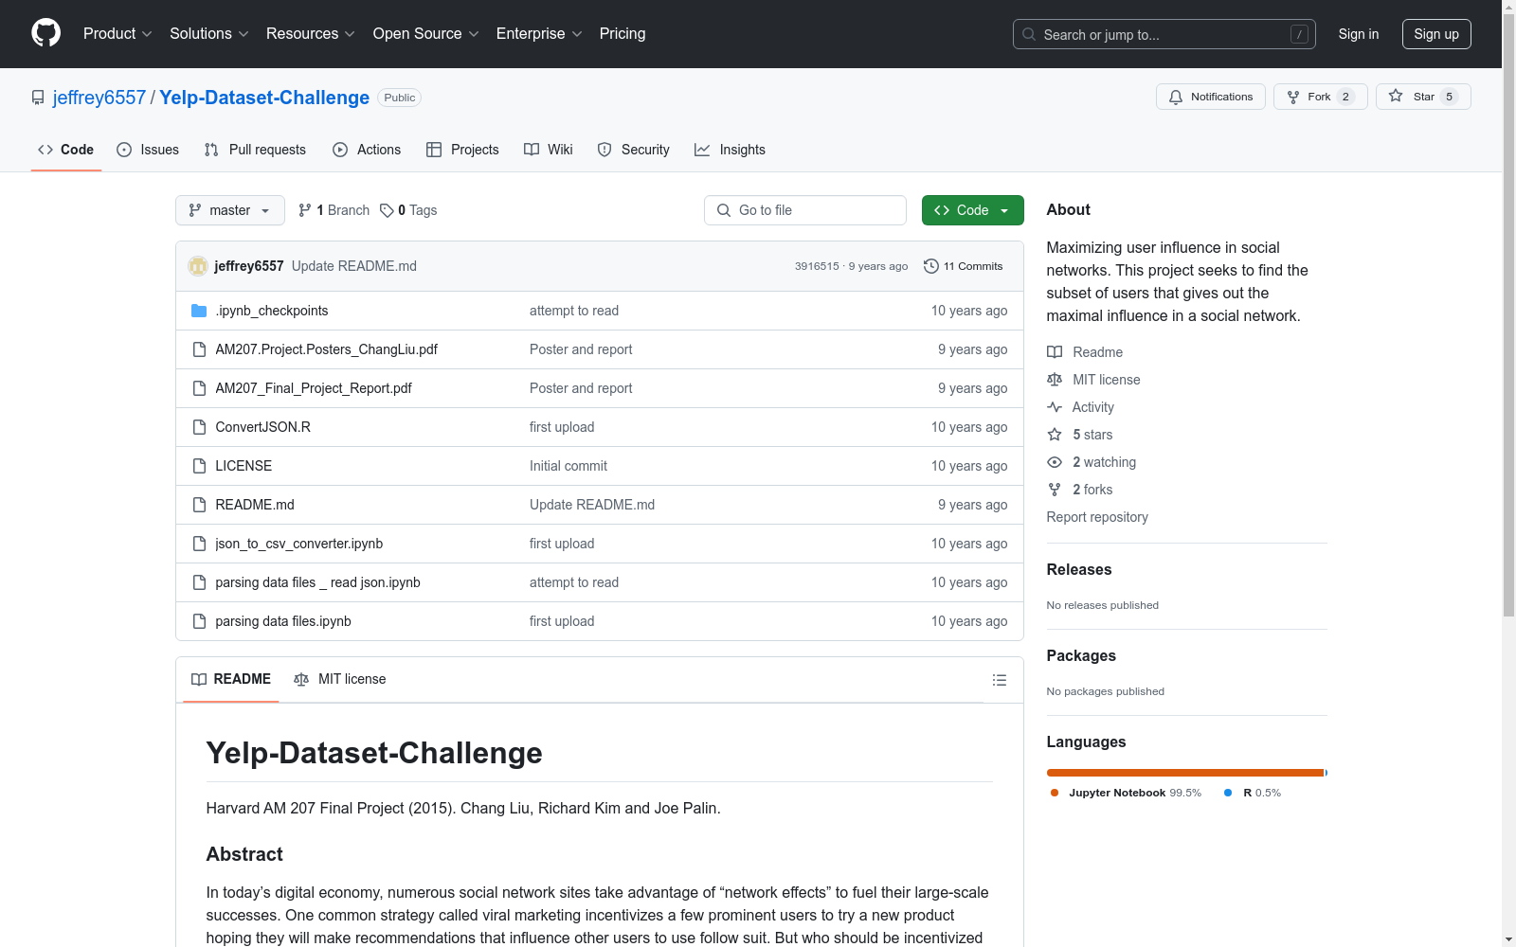Click the book icon next to Readme

(1055, 352)
